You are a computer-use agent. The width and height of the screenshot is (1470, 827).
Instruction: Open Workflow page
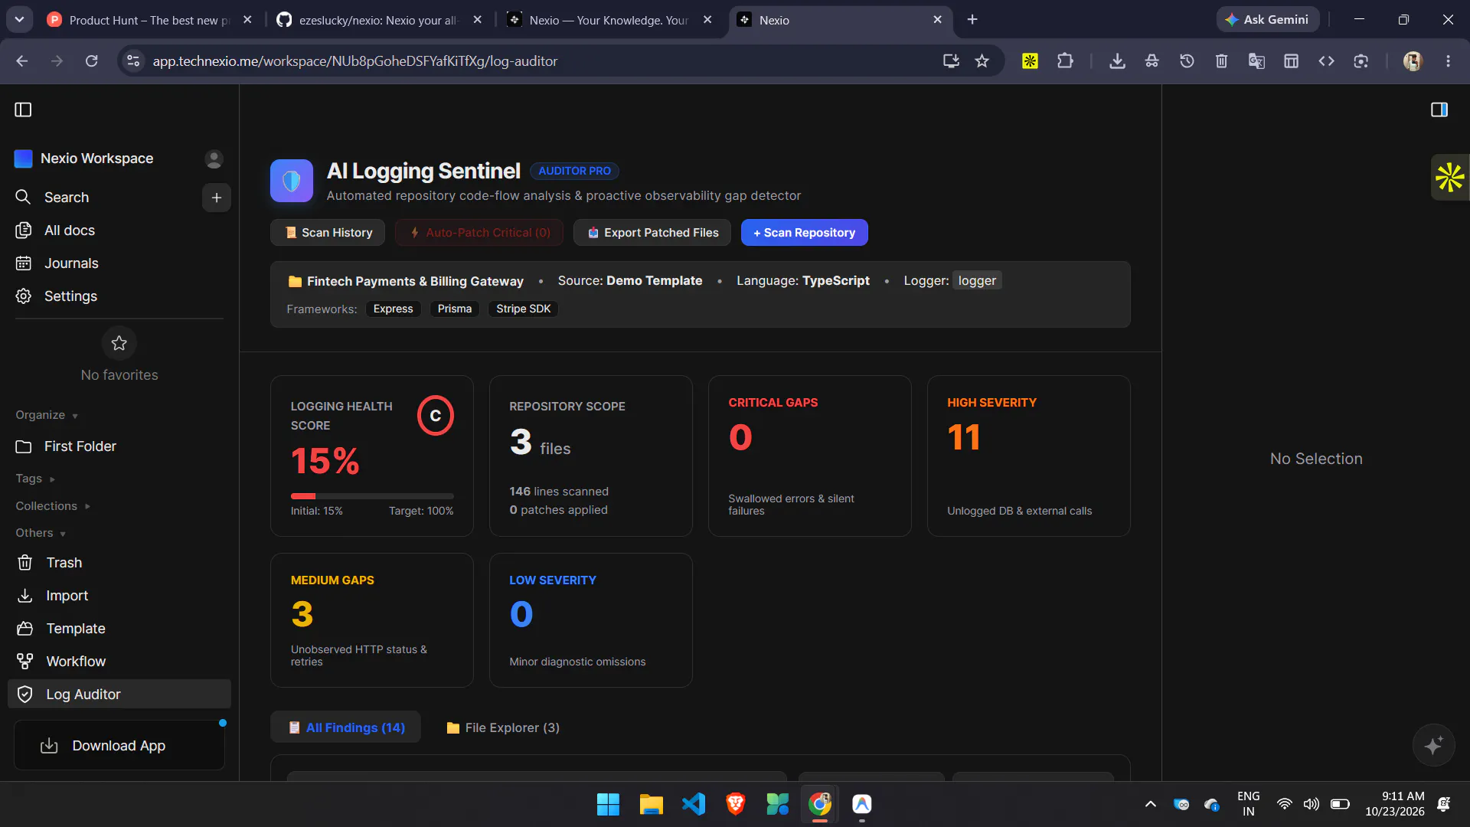pos(76,662)
